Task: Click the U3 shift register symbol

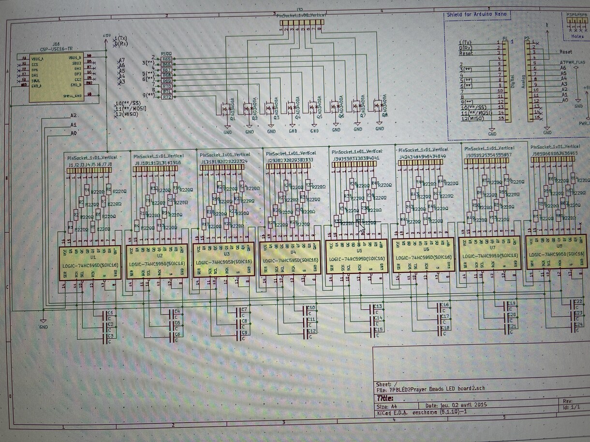Action: pos(223,260)
